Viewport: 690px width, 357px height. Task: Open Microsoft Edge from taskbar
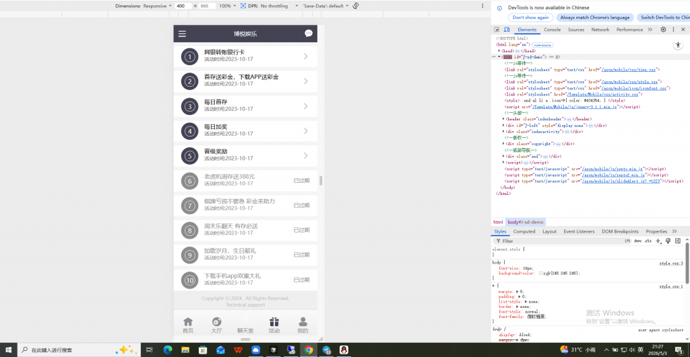point(168,350)
